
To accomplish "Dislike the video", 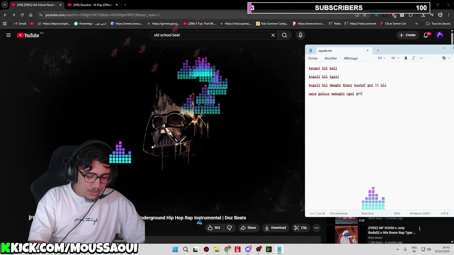I will 229,228.
